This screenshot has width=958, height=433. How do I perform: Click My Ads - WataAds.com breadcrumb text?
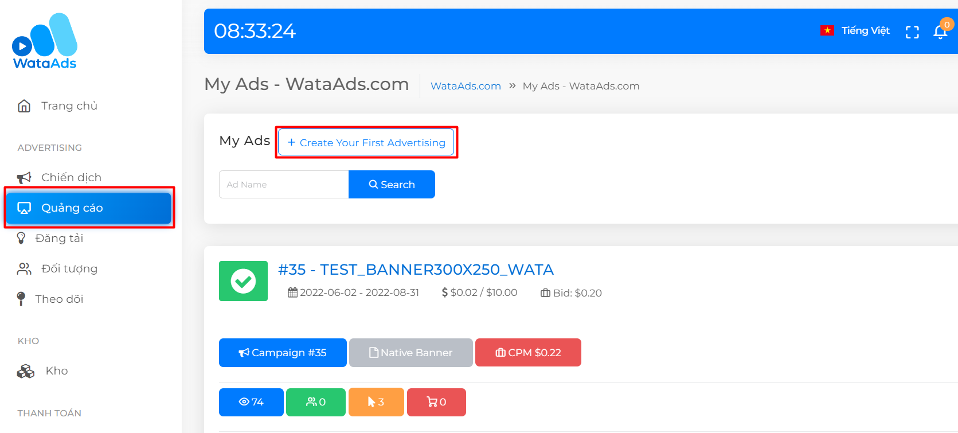point(581,86)
